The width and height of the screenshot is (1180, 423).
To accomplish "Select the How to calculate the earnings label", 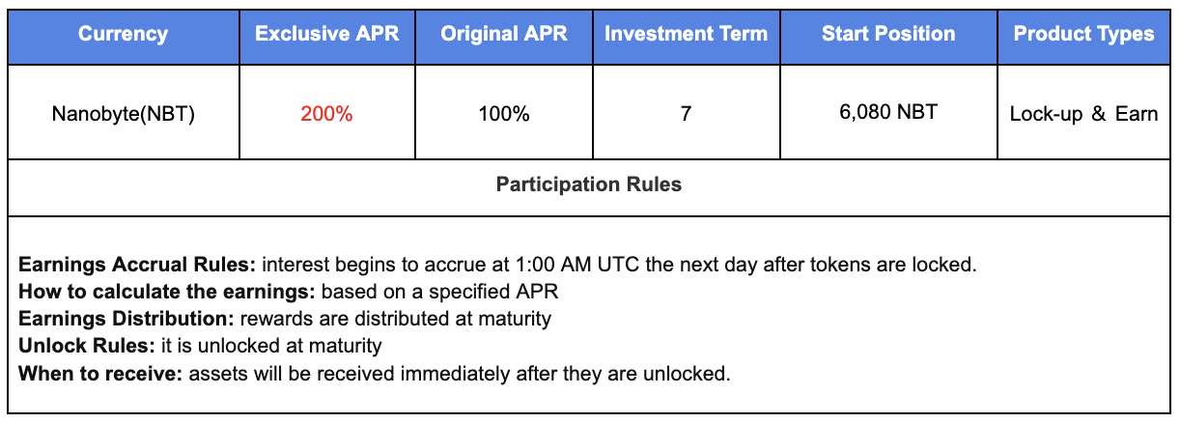I will (x=166, y=291).
